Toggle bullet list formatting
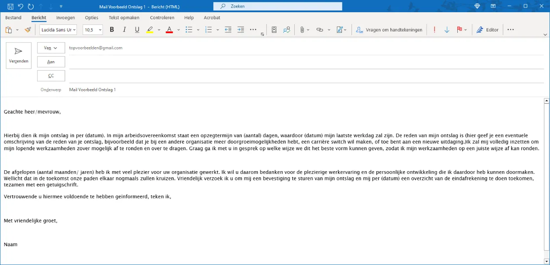550x265 pixels. (188, 29)
